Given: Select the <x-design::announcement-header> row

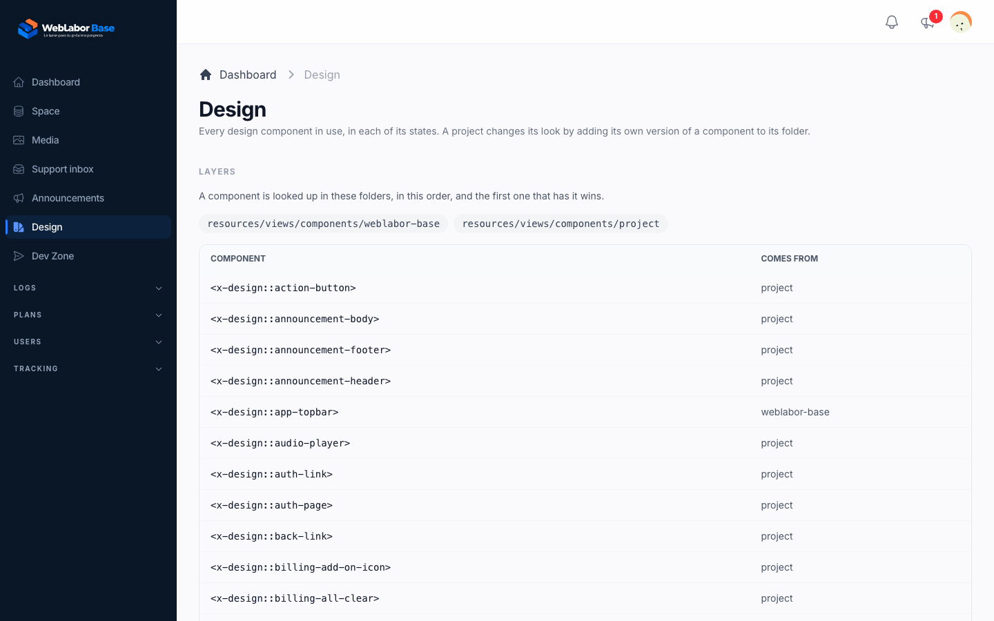Looking at the screenshot, I should [x=585, y=381].
